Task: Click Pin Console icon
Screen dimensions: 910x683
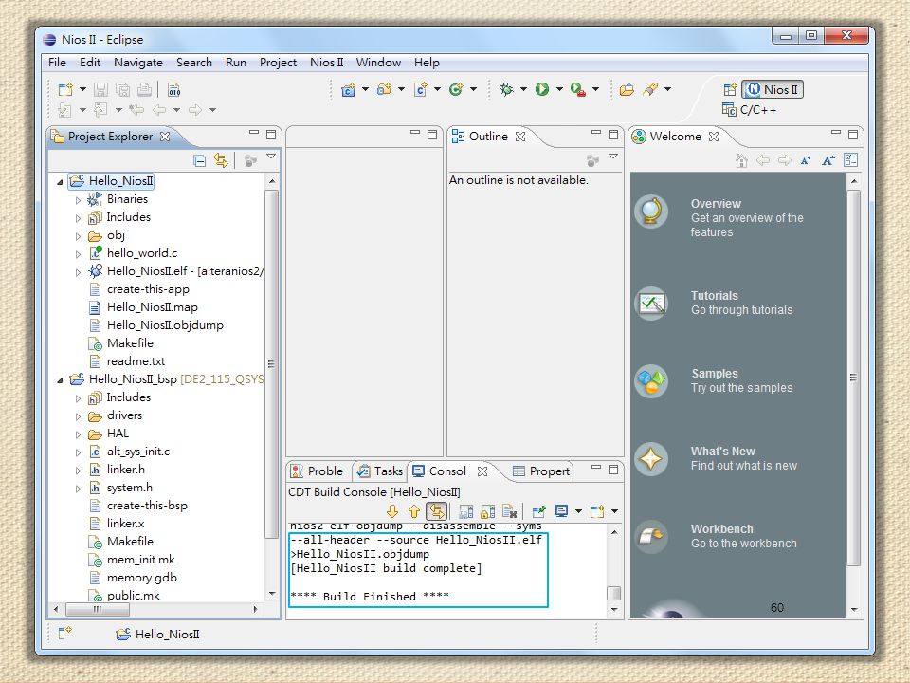Action: pyautogui.click(x=539, y=511)
